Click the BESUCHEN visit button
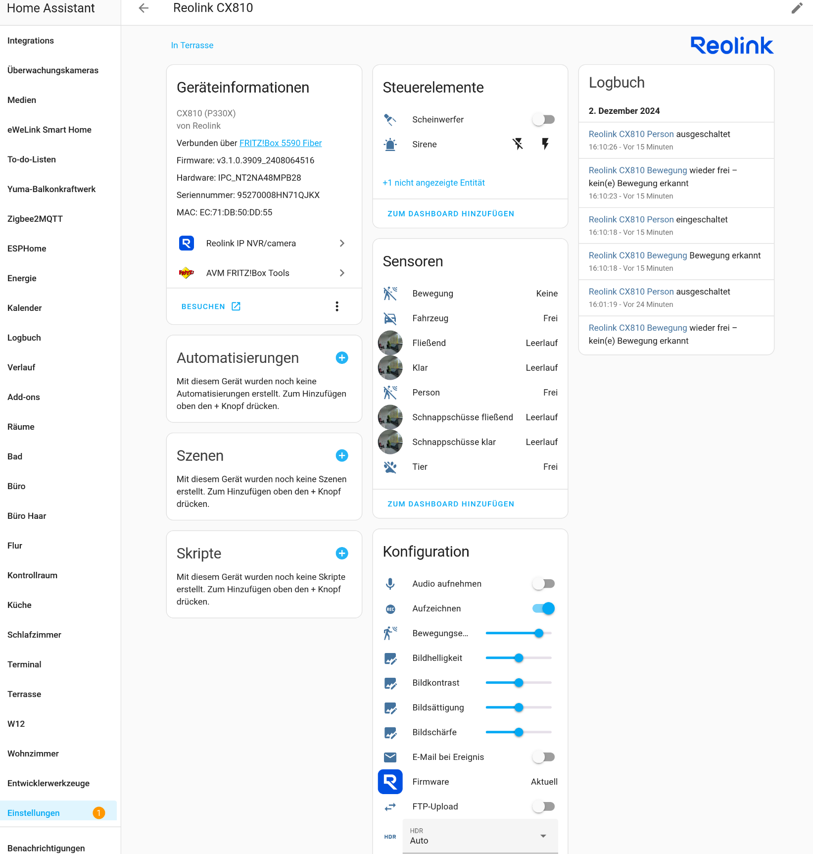813x854 pixels. pos(211,306)
